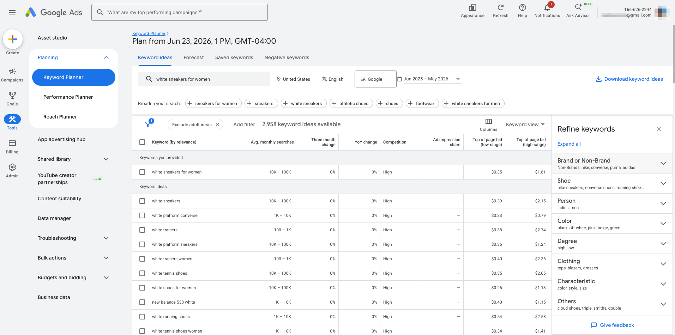Add 'white sneakers for men' suggestion
The image size is (675, 335).
pyautogui.click(x=473, y=103)
